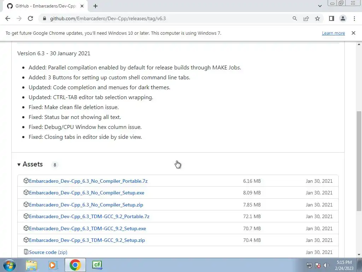Click the 72.1 MB file size text
Image resolution: width=362 pixels, height=272 pixels.
(x=252, y=216)
